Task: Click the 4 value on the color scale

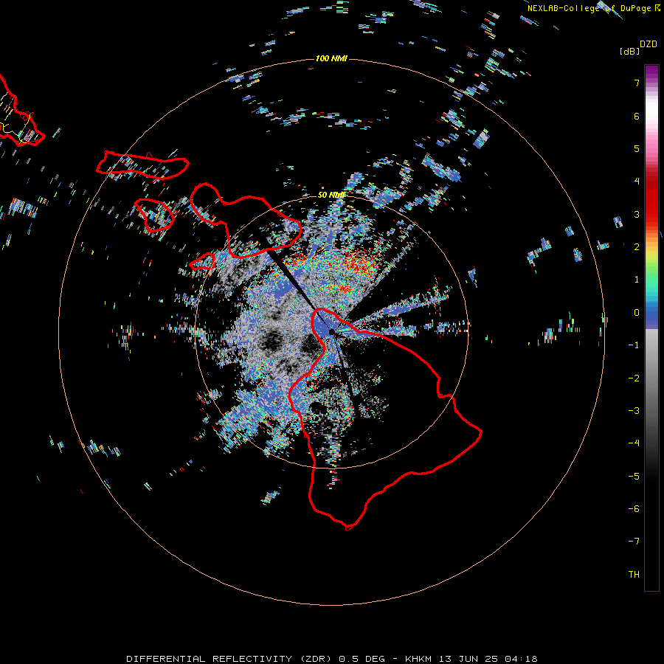Action: 637,181
